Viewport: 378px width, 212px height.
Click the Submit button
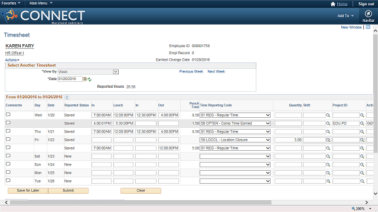click(x=69, y=191)
